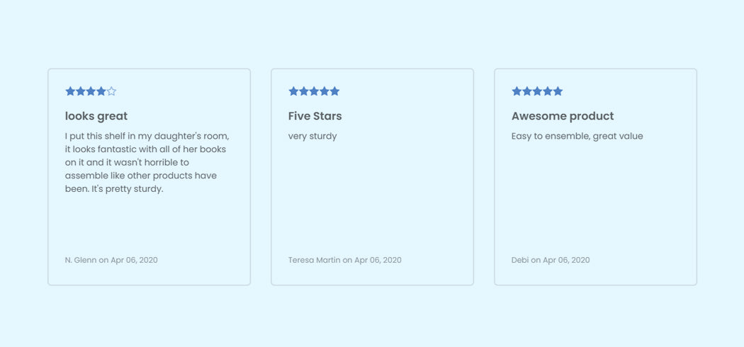Click the second star in the 'looks great' review
This screenshot has height=347, width=744.
(81, 91)
